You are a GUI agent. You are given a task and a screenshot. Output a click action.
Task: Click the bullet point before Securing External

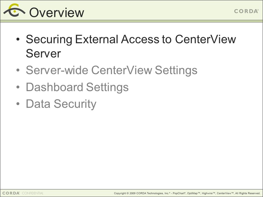(x=18, y=39)
